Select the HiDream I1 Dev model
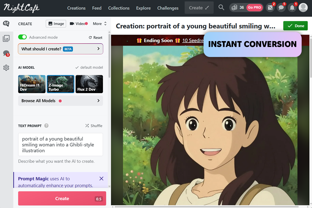 [x=32, y=84]
